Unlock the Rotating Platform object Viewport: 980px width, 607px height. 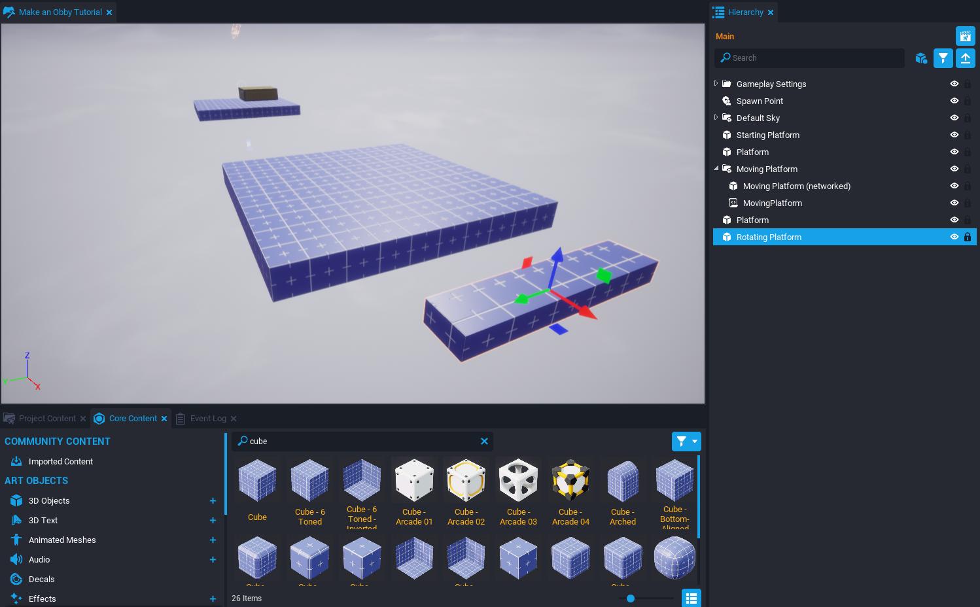(x=967, y=237)
